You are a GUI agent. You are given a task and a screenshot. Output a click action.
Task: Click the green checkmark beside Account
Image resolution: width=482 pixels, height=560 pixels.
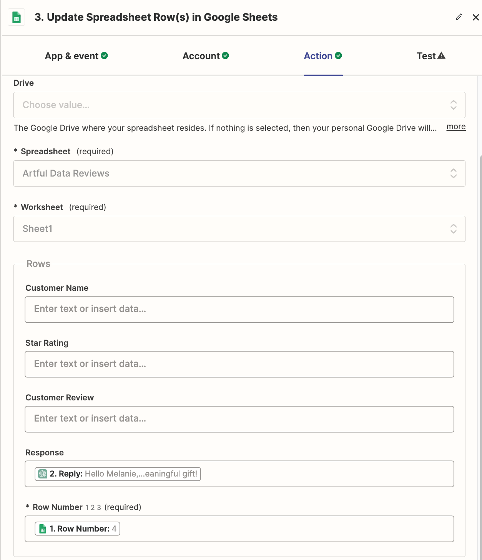[226, 56]
